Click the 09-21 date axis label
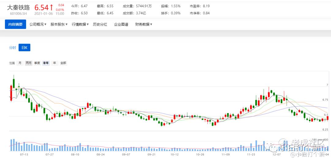The width and height of the screenshot is (331, 162). tap(152, 154)
